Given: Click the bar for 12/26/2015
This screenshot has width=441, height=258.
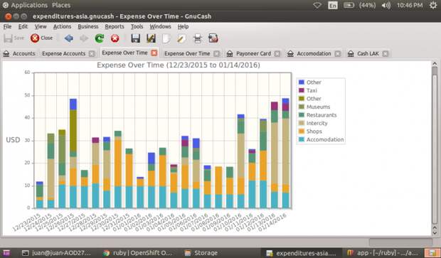Looking at the screenshot, I should [73, 154].
